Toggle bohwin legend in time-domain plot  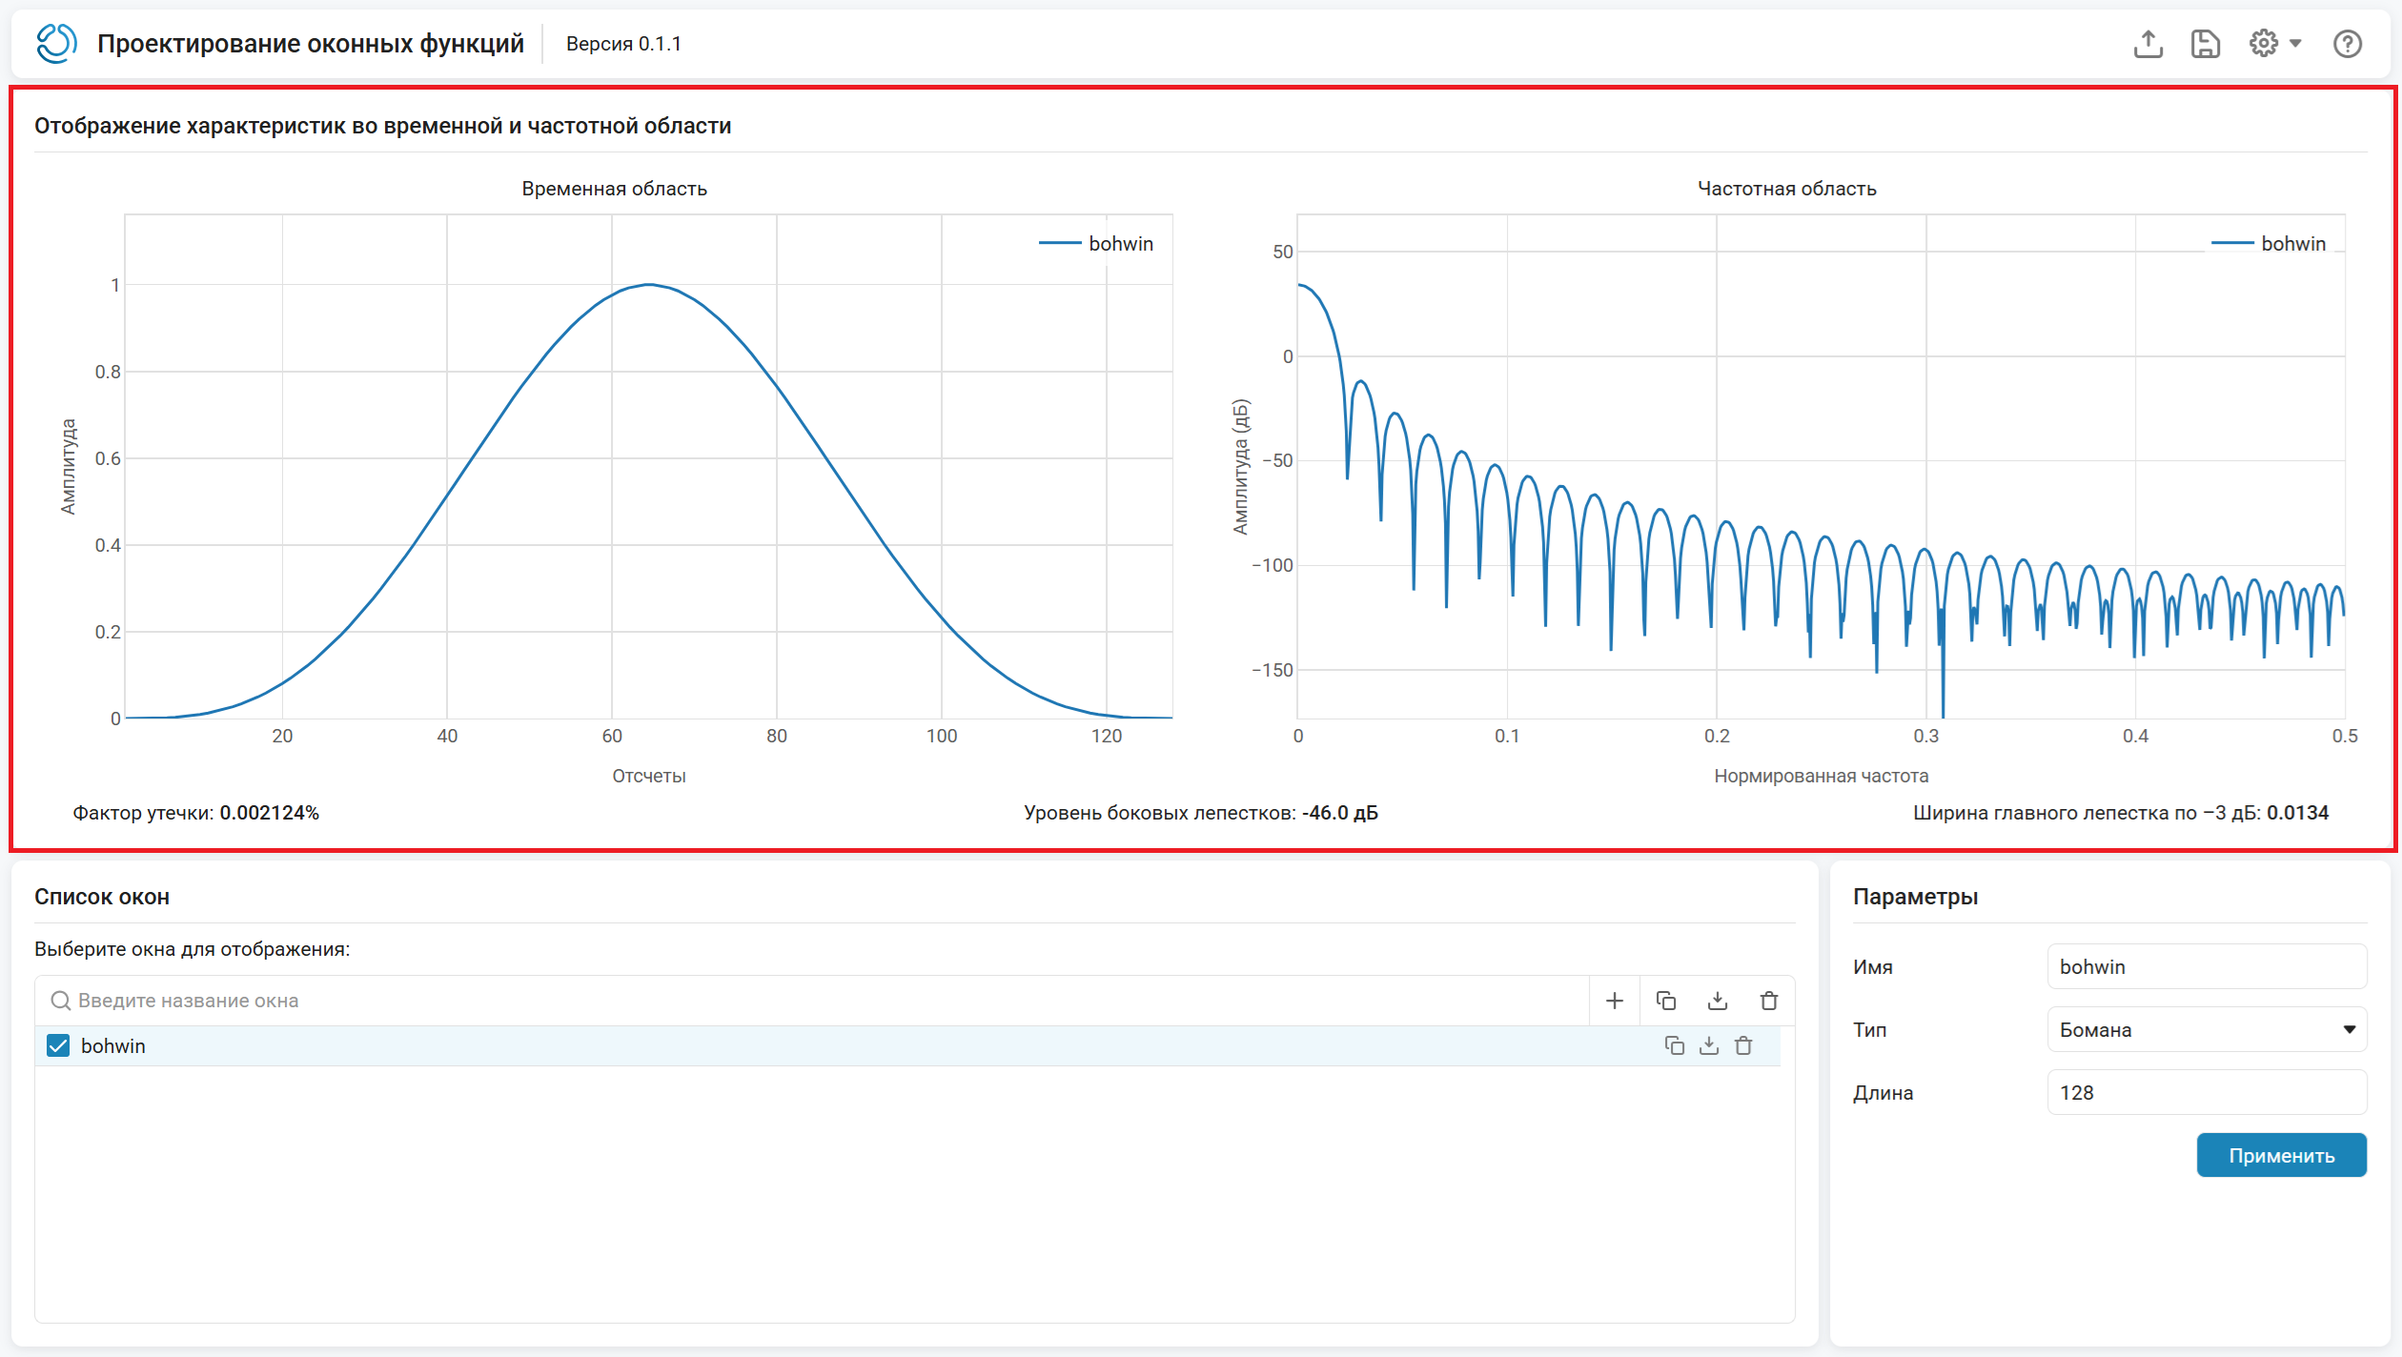coord(1096,244)
